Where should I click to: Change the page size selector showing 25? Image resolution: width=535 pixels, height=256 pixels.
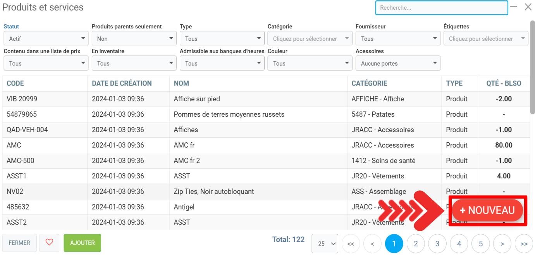point(325,244)
